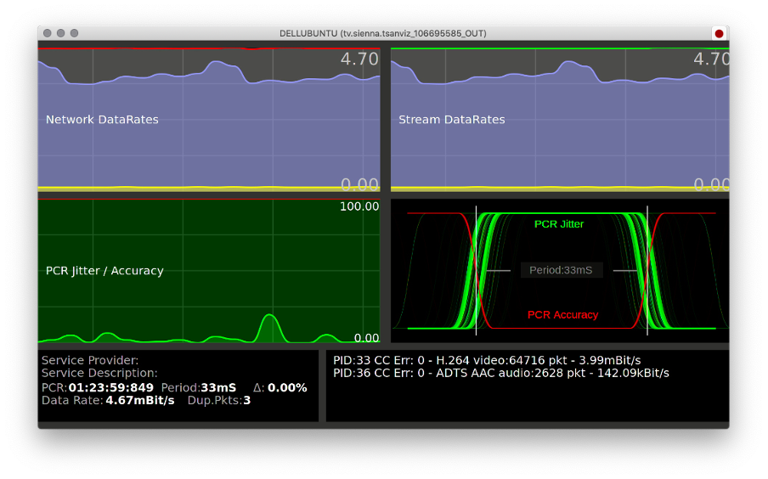Click the Stream DataRates label

451,120
